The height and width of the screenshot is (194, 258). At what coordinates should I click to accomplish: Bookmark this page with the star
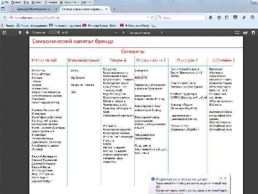coord(219,17)
